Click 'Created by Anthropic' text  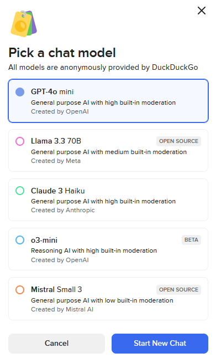(63, 210)
